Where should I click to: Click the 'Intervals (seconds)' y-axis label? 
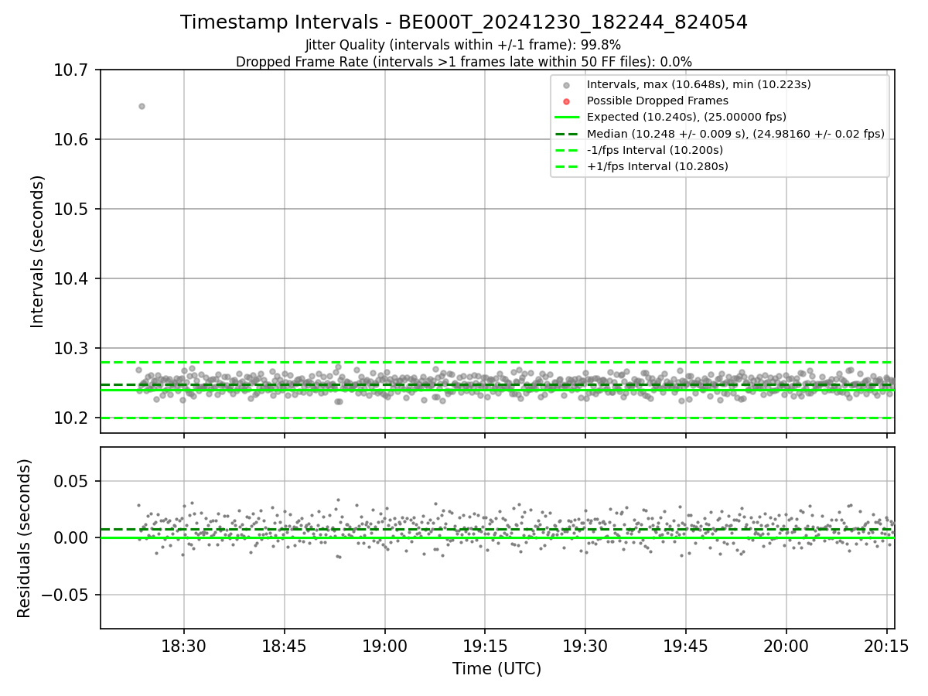[38, 251]
